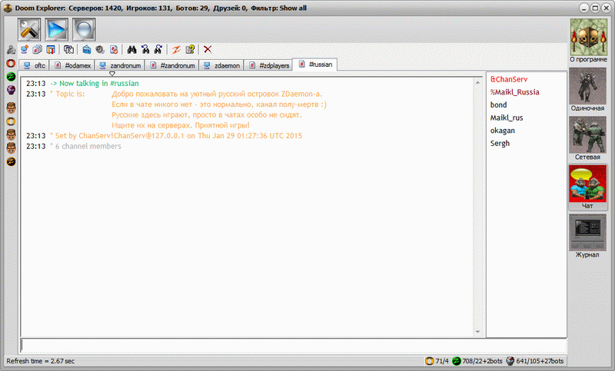
Task: Switch to the zandronum server tab
Action: (121, 66)
